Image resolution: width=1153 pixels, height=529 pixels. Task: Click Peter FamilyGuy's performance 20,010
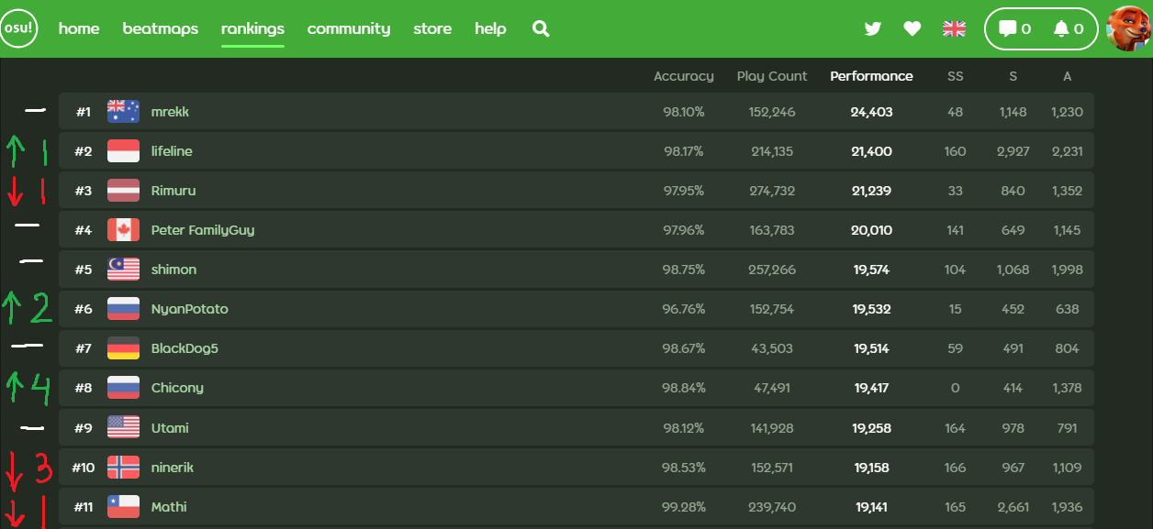click(x=871, y=230)
